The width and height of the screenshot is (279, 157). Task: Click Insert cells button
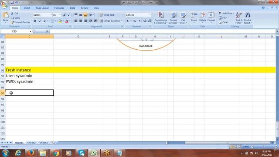pos(194,18)
